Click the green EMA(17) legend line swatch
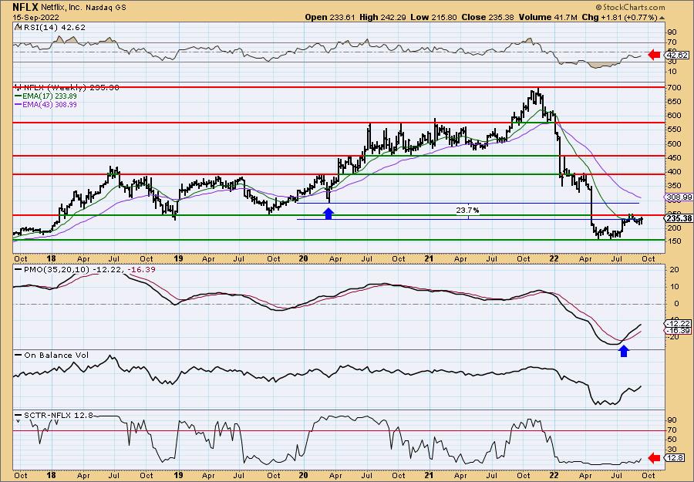The image size is (694, 482). (x=18, y=96)
